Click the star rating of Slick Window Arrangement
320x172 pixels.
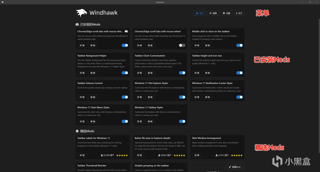click(x=237, y=155)
